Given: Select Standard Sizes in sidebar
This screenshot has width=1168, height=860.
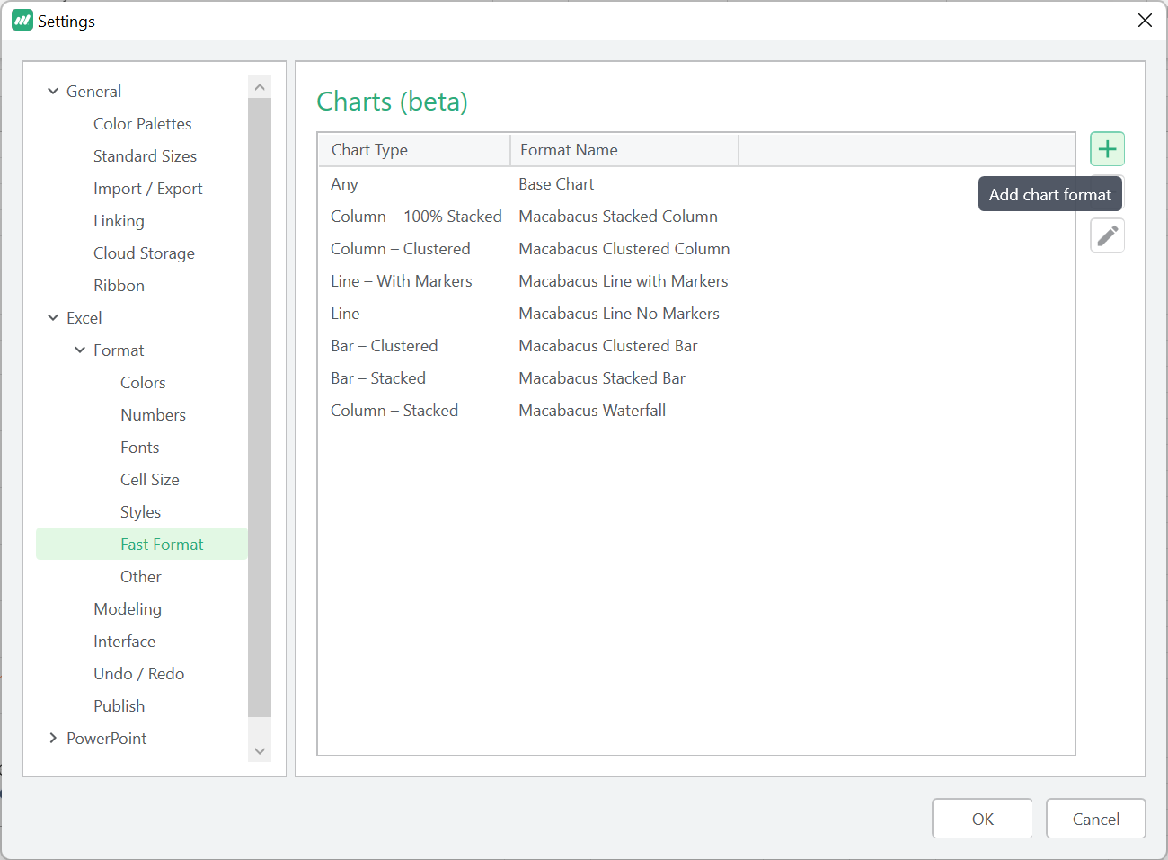Looking at the screenshot, I should 145,156.
